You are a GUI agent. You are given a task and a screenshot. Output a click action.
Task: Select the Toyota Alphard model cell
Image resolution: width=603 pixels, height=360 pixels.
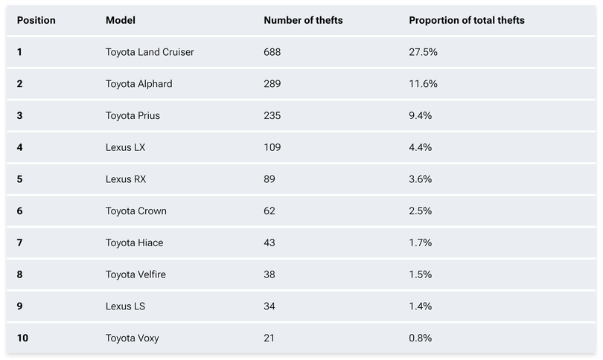[138, 84]
